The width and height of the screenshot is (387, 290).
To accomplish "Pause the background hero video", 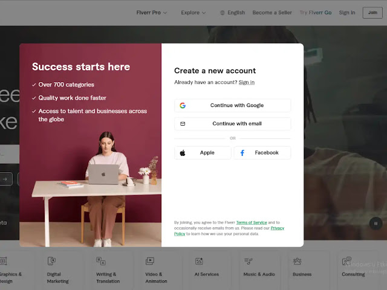I will 376,224.
